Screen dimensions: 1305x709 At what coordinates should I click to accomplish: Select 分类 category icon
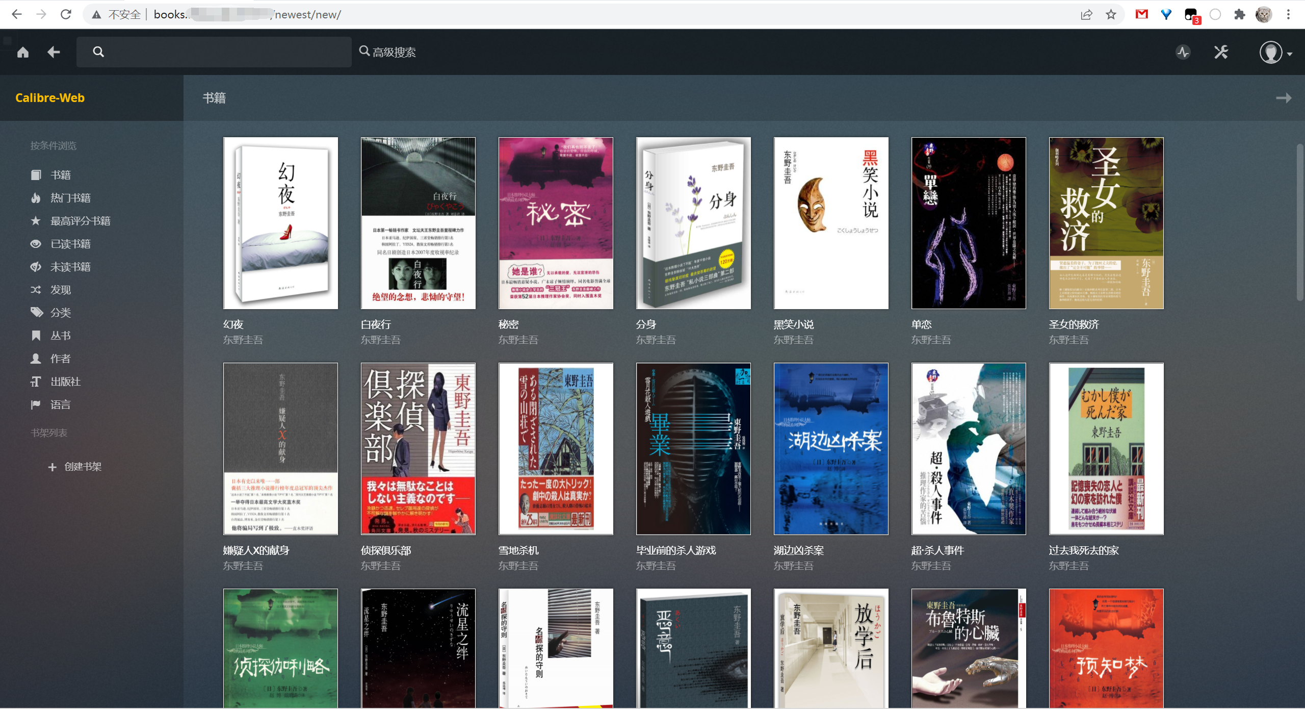point(36,312)
